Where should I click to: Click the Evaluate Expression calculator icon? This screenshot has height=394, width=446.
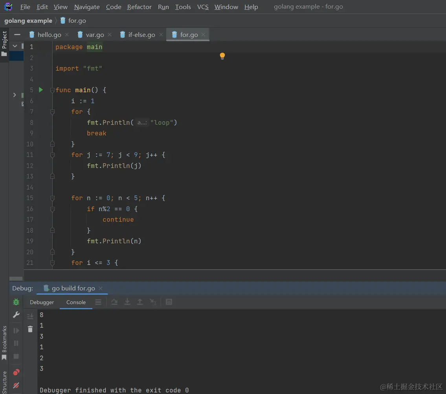point(169,302)
